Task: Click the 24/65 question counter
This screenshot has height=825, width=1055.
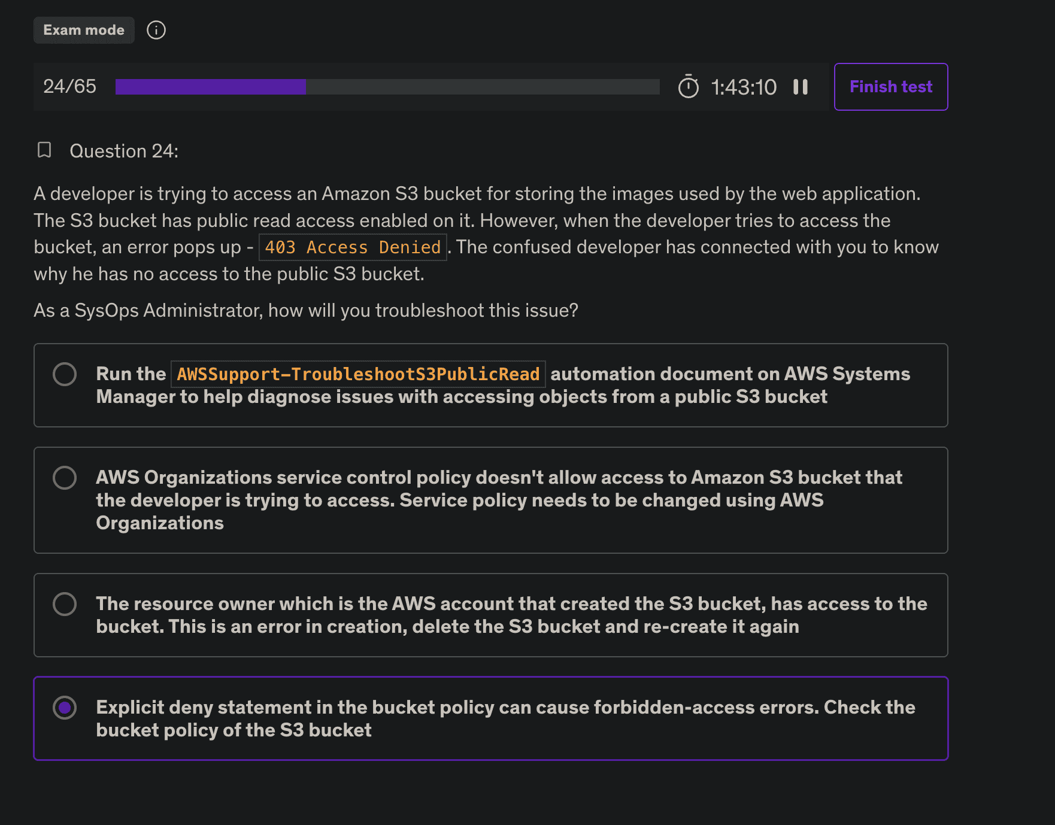Action: (69, 87)
